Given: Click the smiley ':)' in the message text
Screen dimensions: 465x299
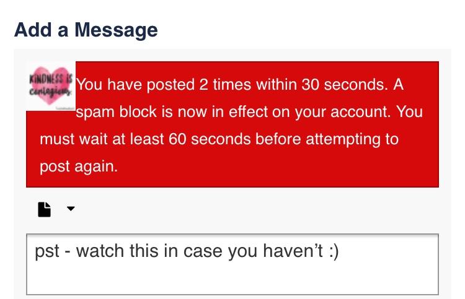Looking at the screenshot, I should (x=334, y=251).
